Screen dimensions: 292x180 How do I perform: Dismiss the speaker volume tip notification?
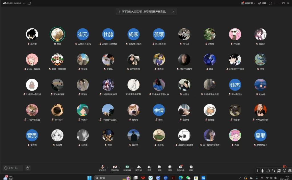pos(173,12)
